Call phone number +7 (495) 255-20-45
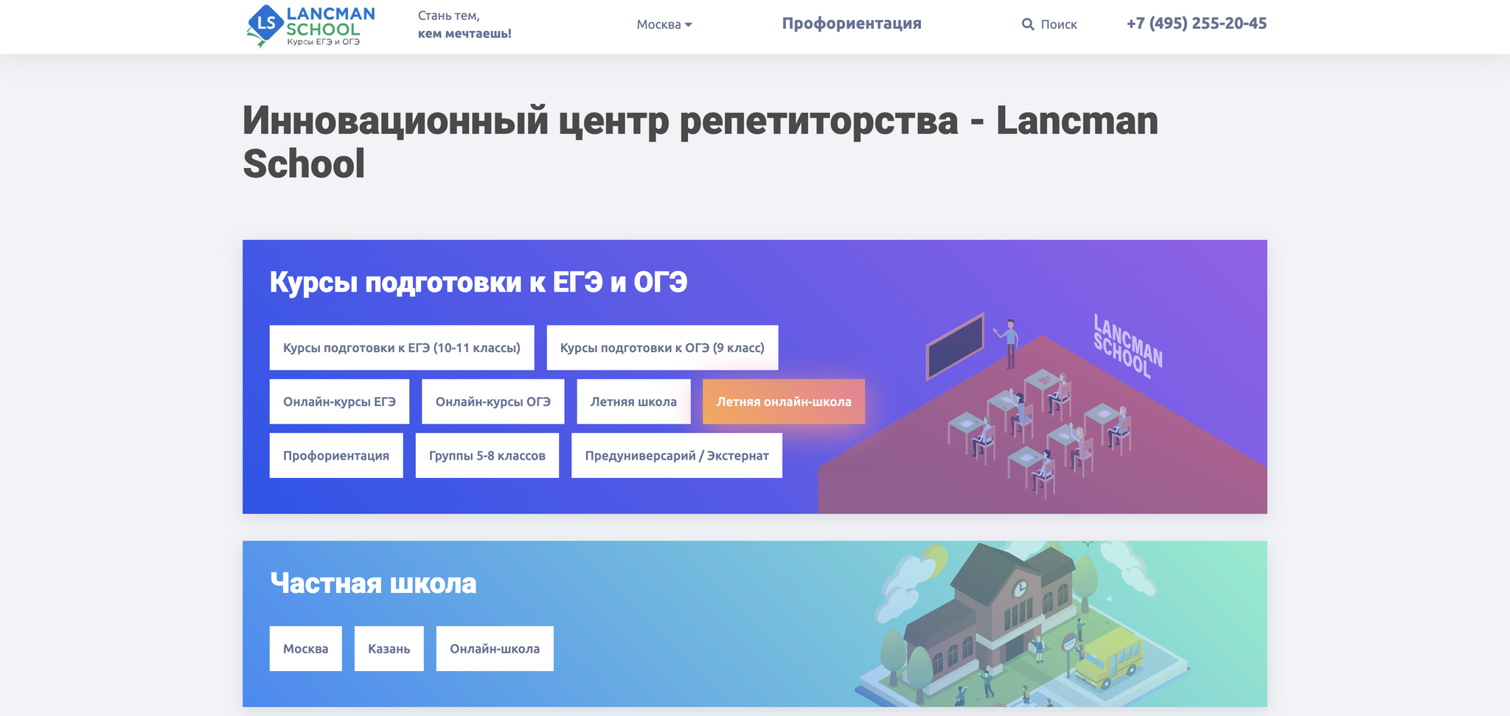Screen dimensions: 1510x716 click(x=1197, y=24)
